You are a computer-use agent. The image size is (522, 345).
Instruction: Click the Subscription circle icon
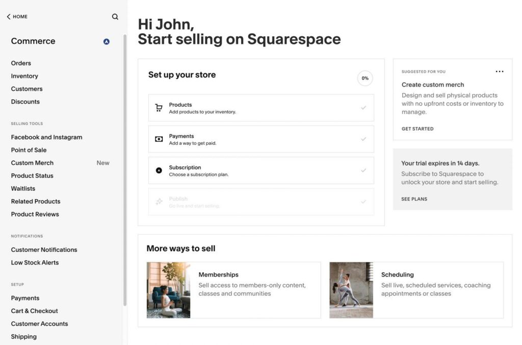159,170
